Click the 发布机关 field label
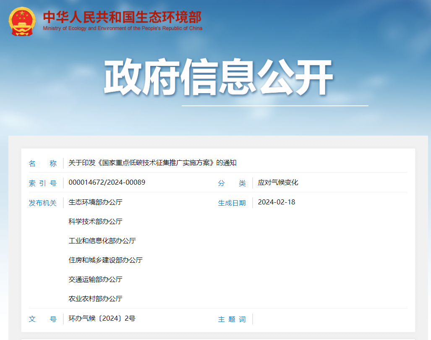 pyautogui.click(x=42, y=203)
